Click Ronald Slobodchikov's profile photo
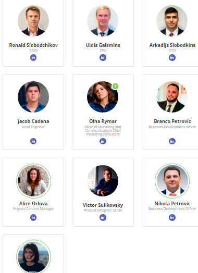198x273 pixels. pyautogui.click(x=33, y=21)
